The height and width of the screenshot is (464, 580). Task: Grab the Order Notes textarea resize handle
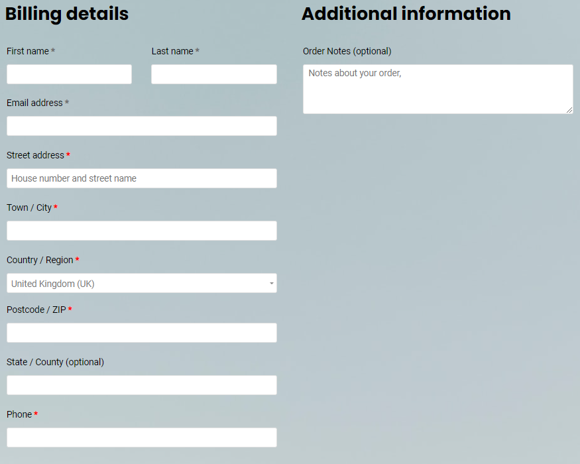click(x=569, y=110)
